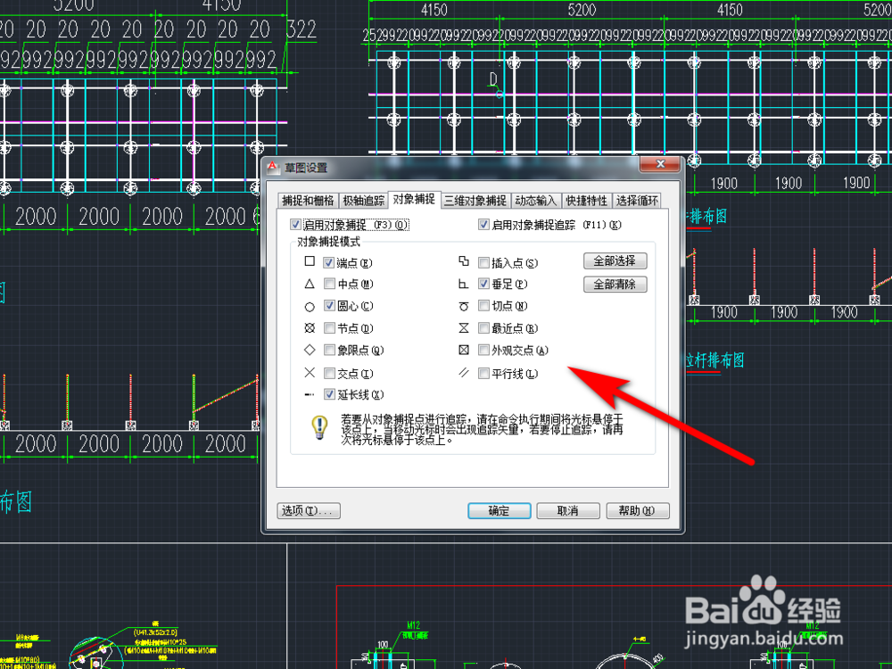This screenshot has width=892, height=669.
Task: Uncheck the 端点 snap mode
Action: (x=329, y=263)
